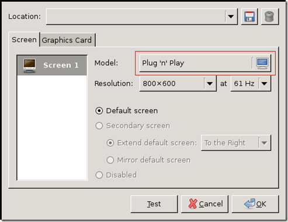288x222 pixels.
Task: Select the Screen 1 monitor icon in the list
Action: point(29,66)
